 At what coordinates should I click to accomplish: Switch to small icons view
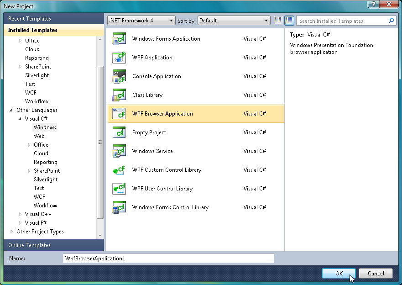(x=278, y=21)
